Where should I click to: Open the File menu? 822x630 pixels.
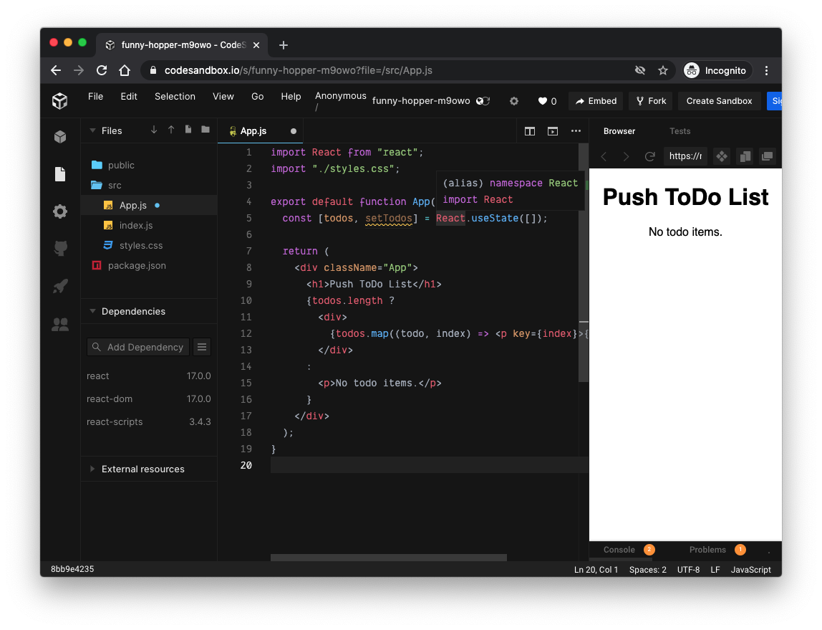coord(95,97)
